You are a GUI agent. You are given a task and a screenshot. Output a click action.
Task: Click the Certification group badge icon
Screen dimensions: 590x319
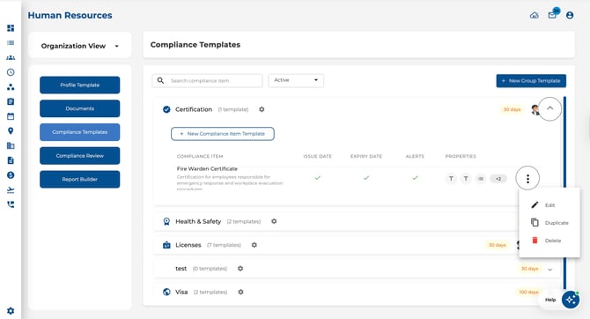click(166, 109)
